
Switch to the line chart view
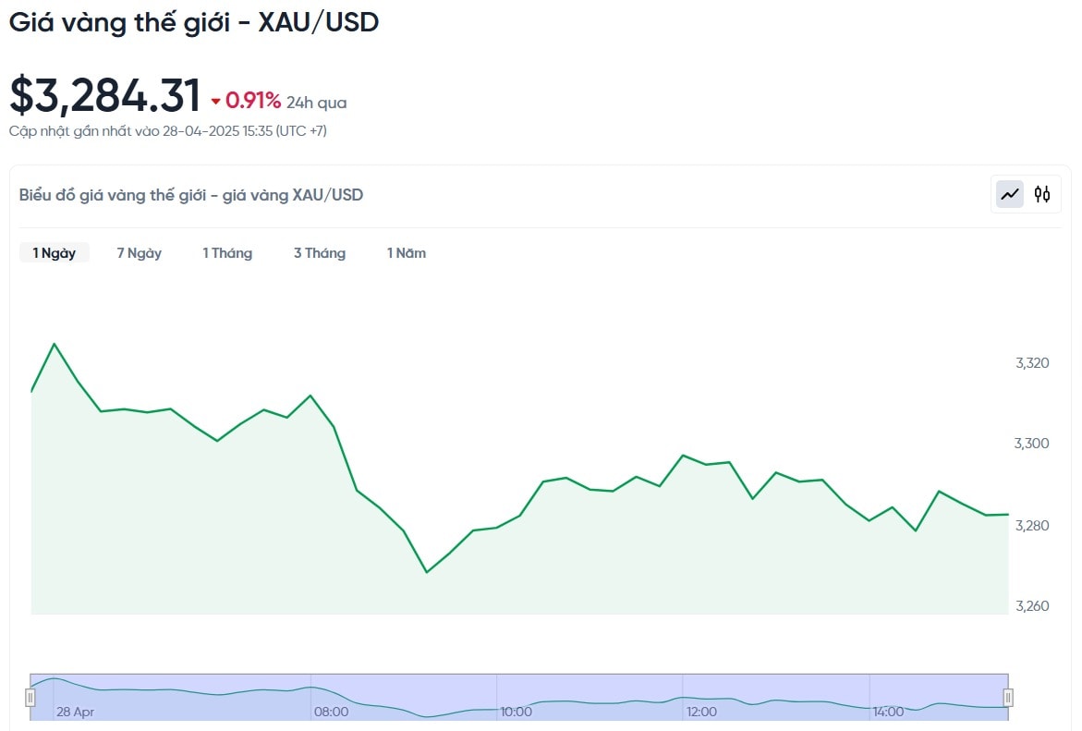[x=1010, y=194]
